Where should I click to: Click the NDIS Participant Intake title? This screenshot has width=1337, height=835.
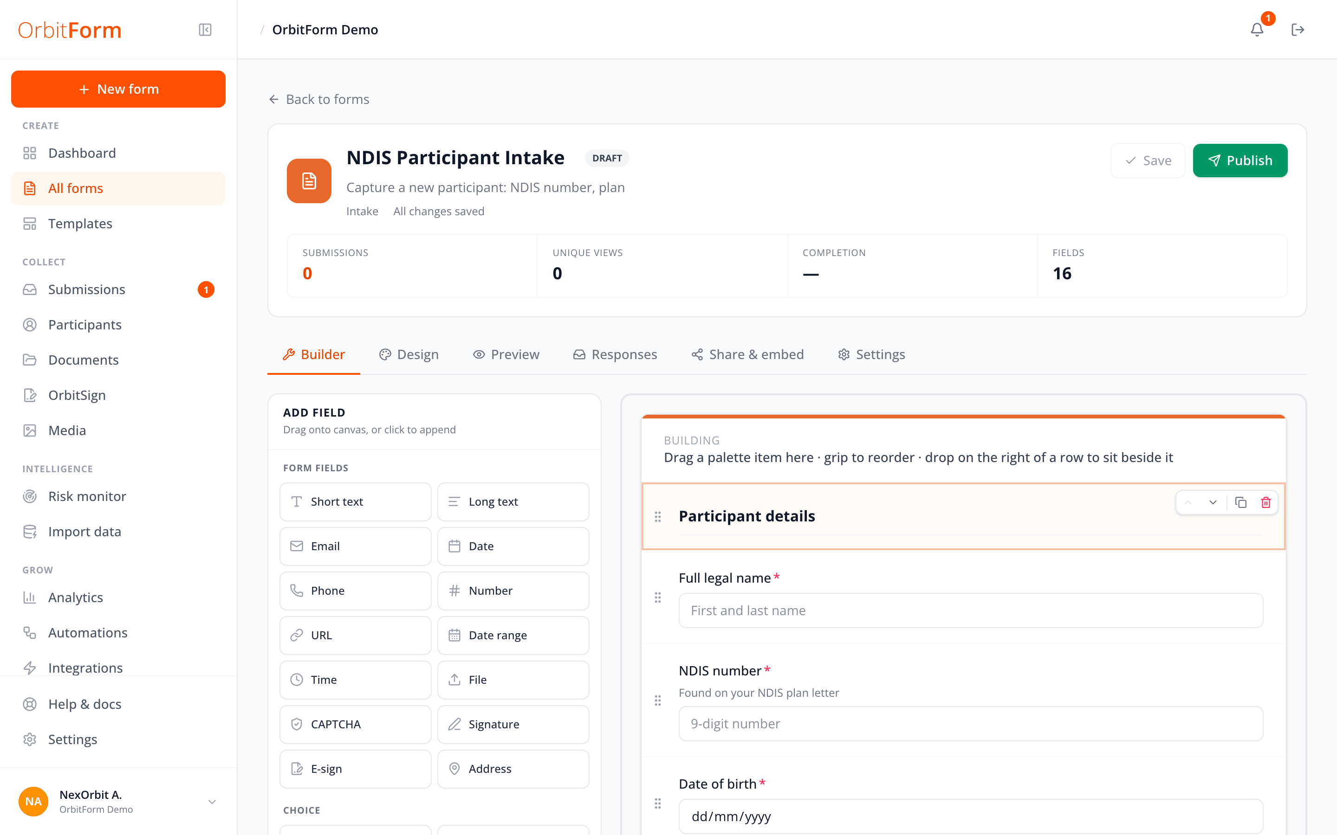(455, 158)
